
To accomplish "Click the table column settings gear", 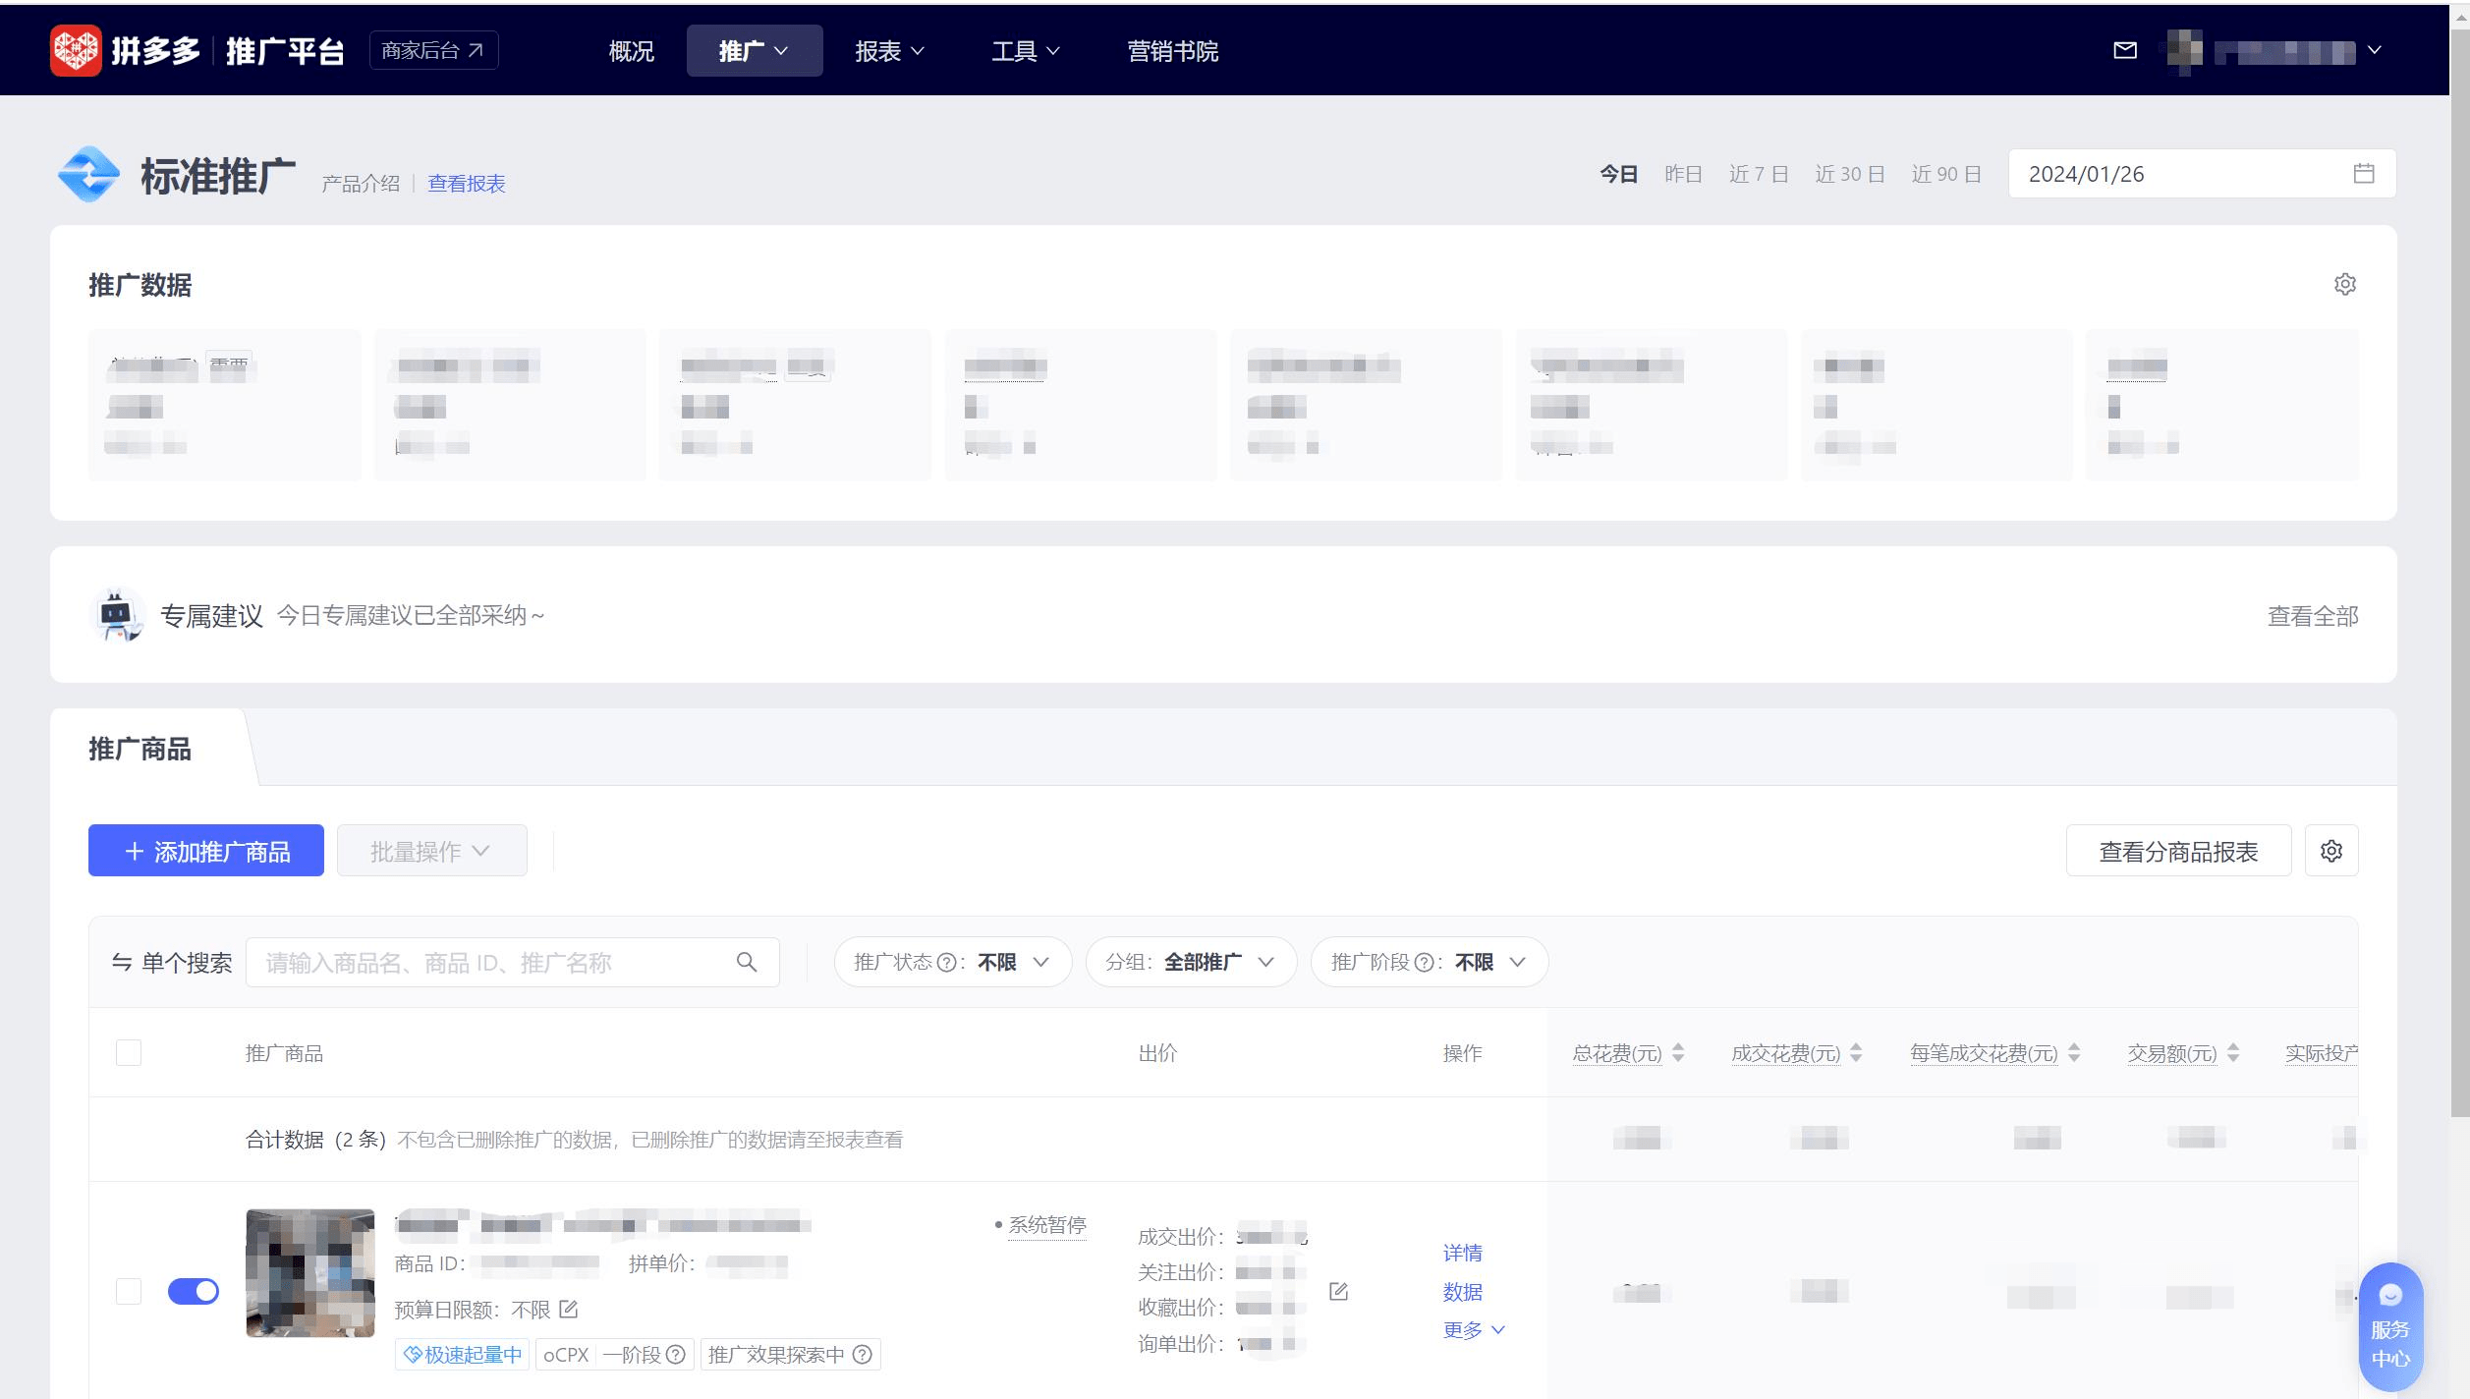I will pyautogui.click(x=2330, y=851).
